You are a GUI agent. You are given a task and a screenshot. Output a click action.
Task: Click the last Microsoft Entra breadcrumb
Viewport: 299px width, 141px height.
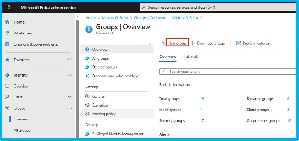(185, 18)
